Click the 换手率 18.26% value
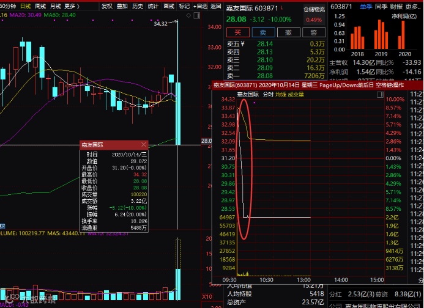The image size is (424, 308). [139, 221]
